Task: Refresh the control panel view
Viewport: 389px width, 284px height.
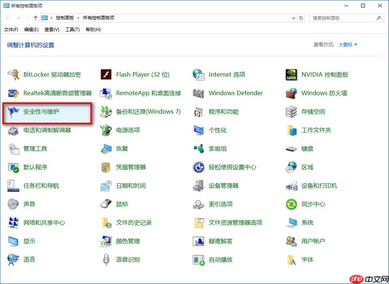Action: [301, 18]
